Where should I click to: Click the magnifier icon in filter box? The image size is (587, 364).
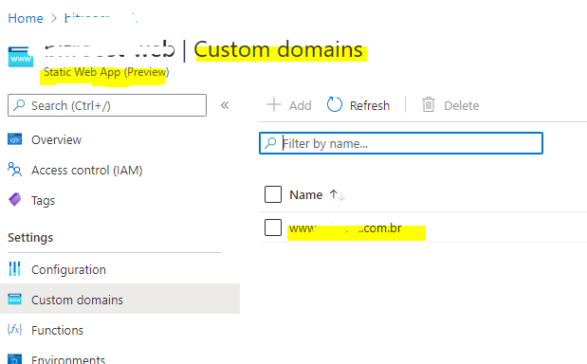[x=270, y=142]
